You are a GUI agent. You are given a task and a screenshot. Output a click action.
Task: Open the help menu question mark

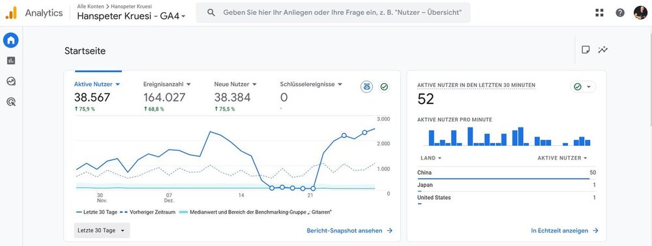620,12
